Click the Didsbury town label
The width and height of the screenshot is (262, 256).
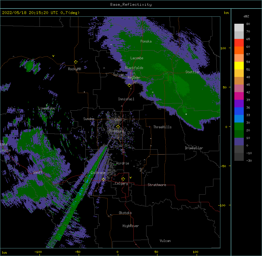pyautogui.click(x=117, y=131)
